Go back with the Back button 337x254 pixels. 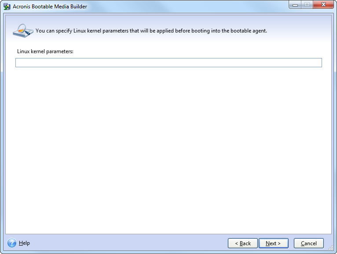coord(242,243)
